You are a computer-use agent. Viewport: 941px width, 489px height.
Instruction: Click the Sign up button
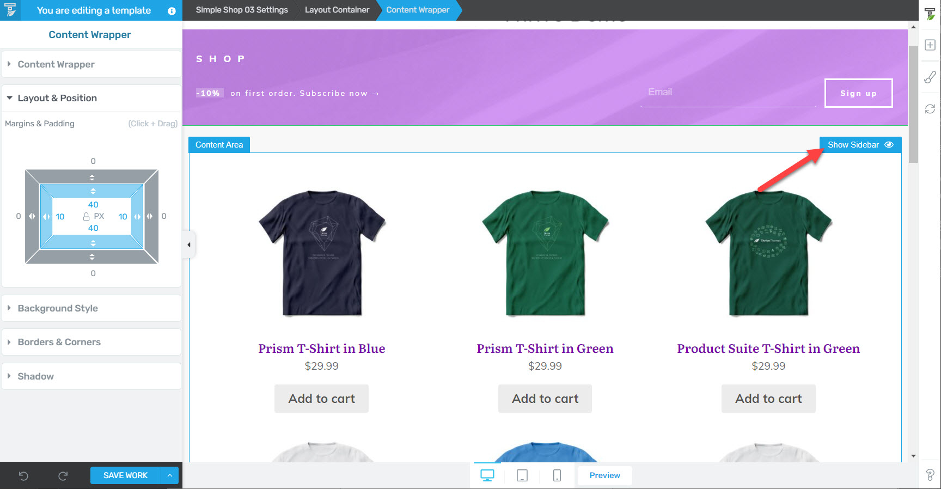(x=858, y=93)
